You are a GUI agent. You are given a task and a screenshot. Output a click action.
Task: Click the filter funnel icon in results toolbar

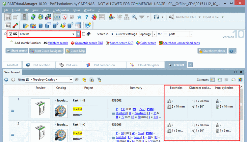pos(99,80)
